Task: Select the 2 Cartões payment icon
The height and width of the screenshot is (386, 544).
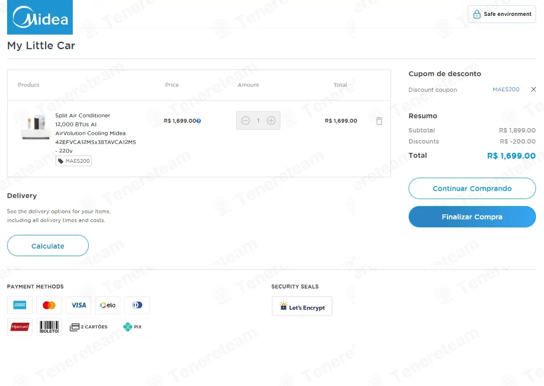Action: [x=88, y=327]
